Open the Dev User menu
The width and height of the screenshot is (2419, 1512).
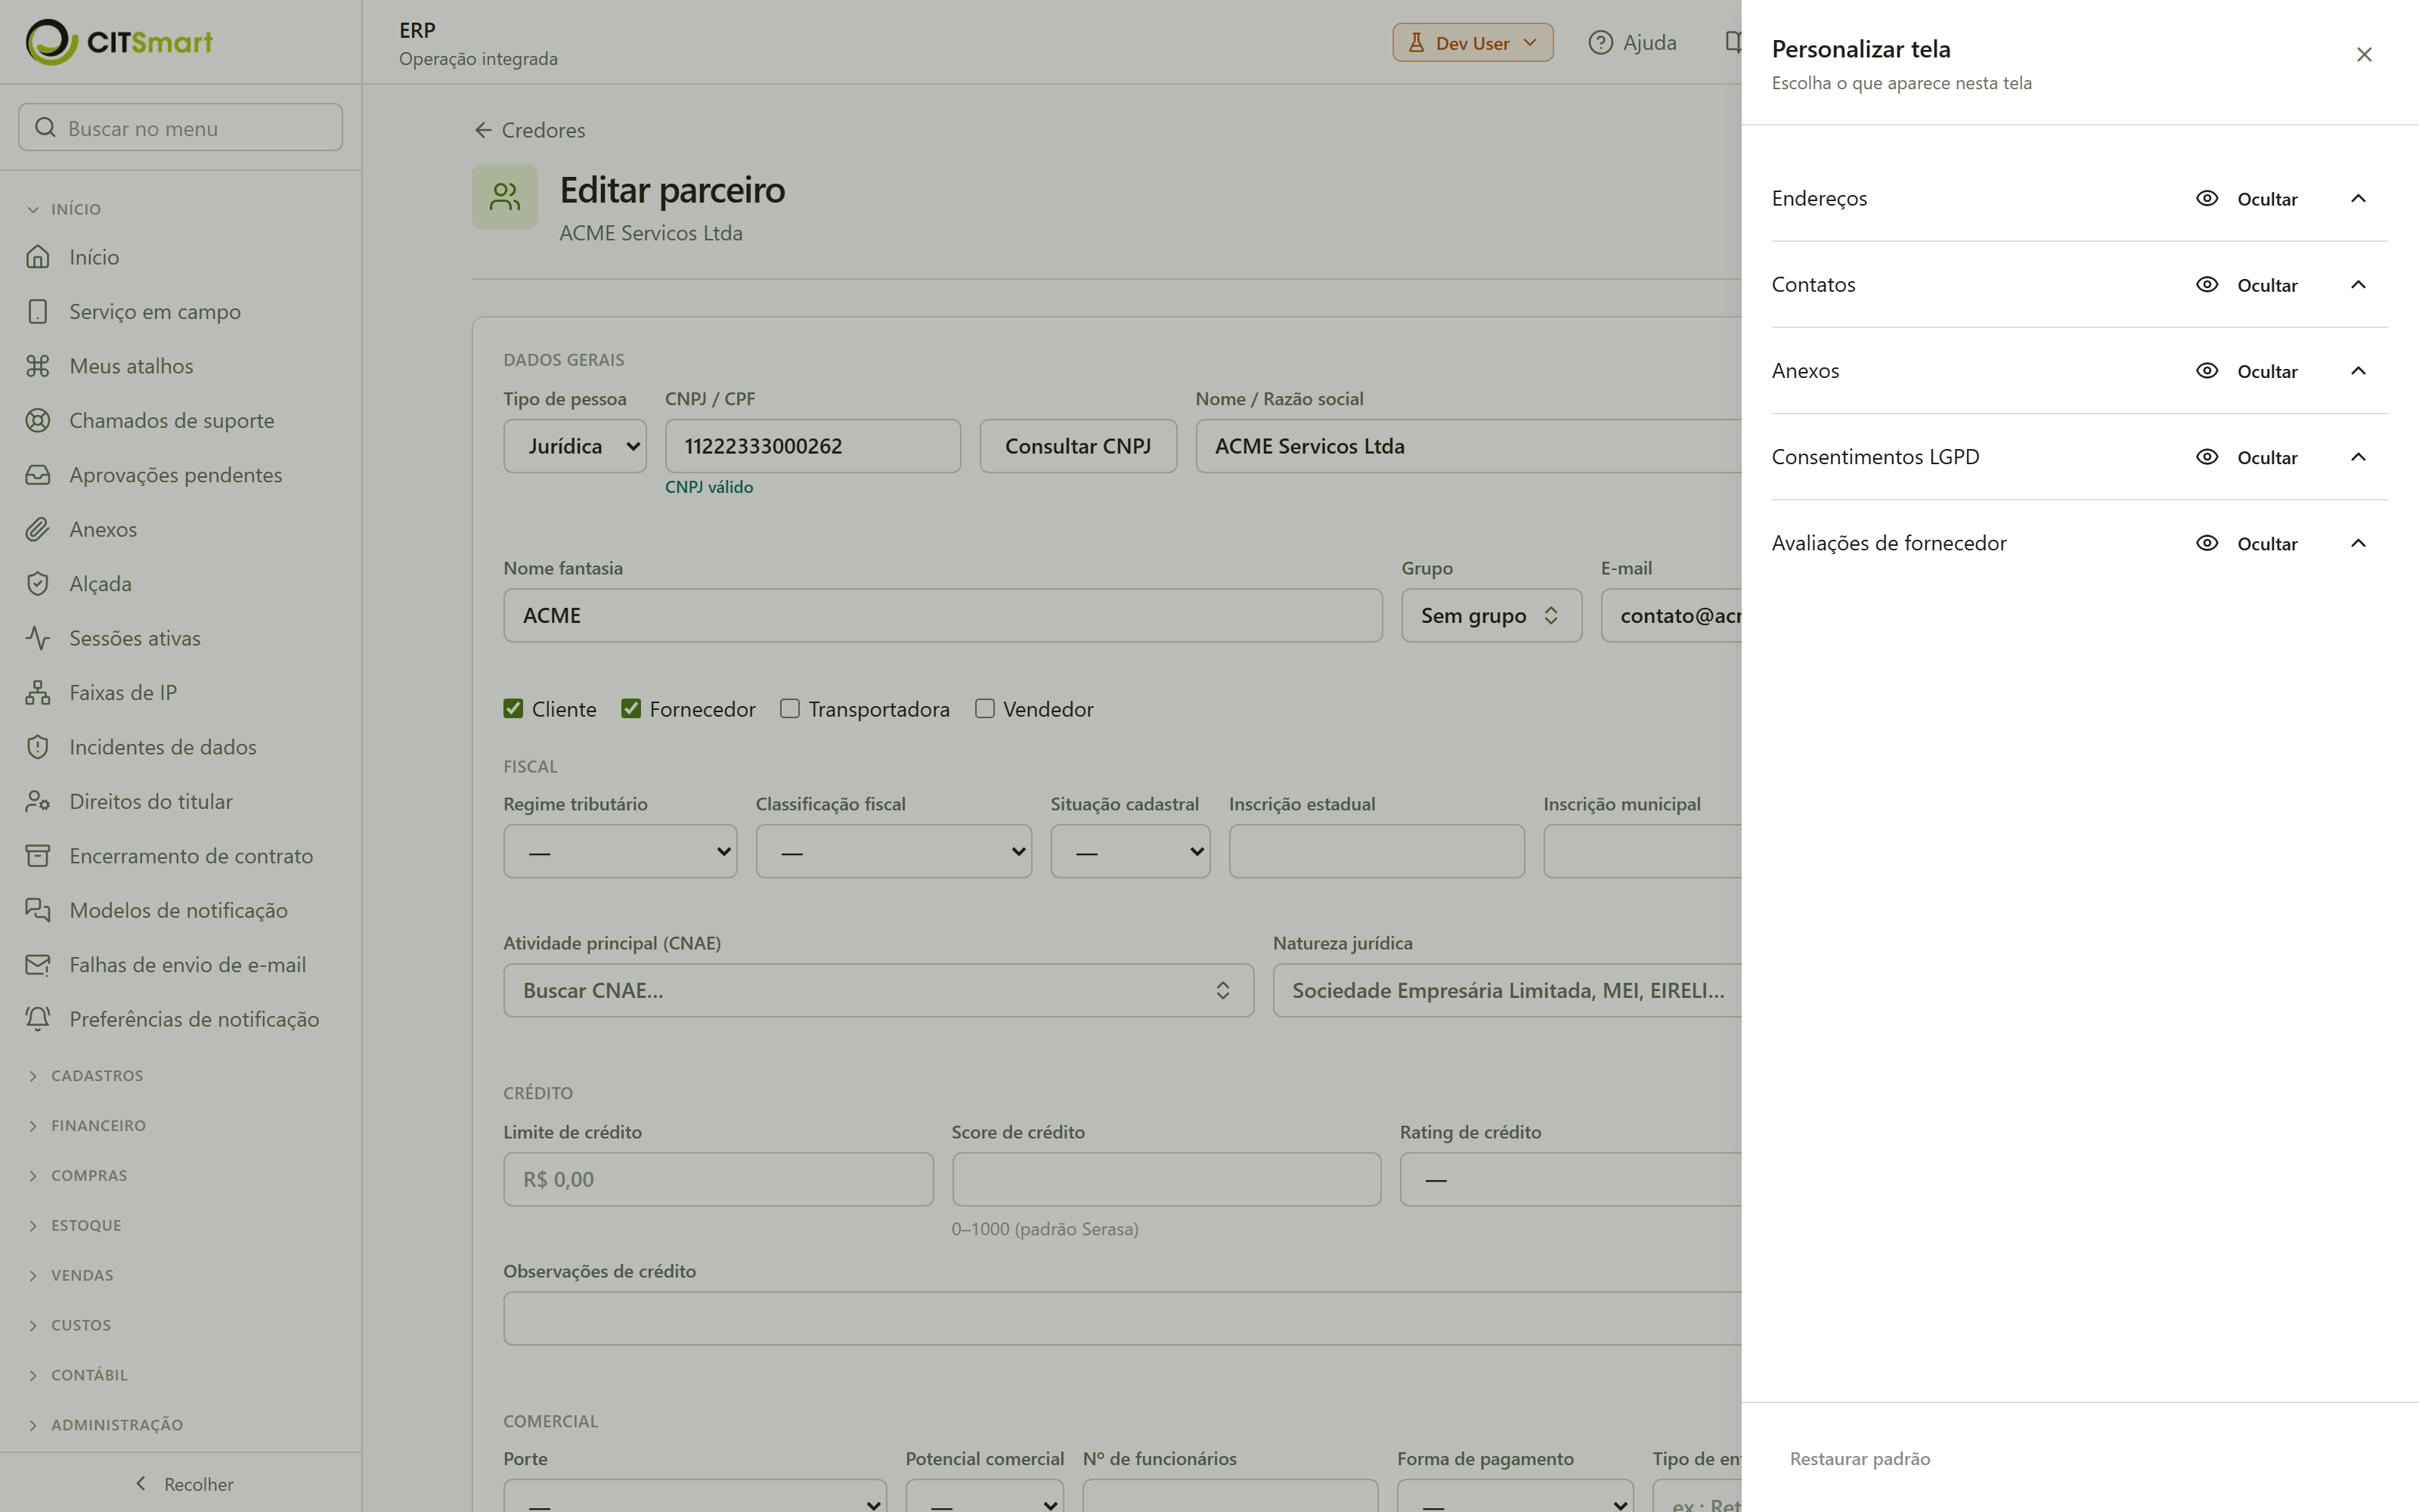1473,43
